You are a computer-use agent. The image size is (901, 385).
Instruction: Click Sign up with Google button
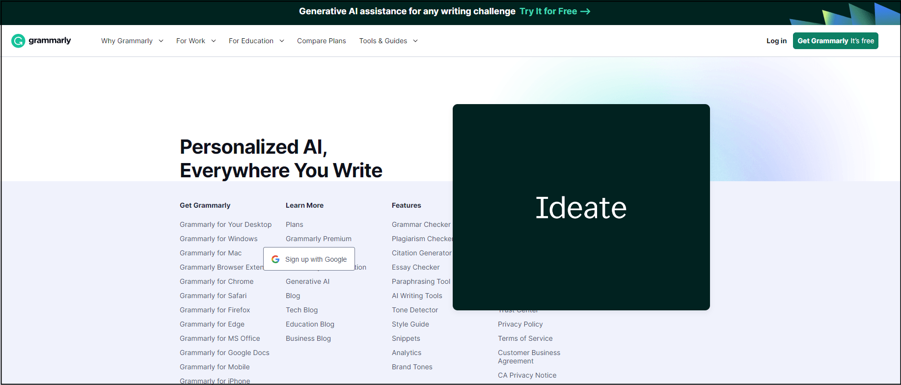point(309,259)
